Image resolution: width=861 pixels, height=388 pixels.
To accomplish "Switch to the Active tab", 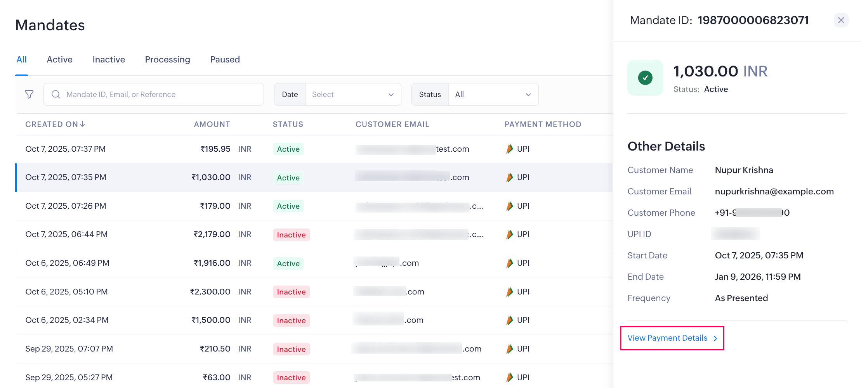I will pos(59,59).
